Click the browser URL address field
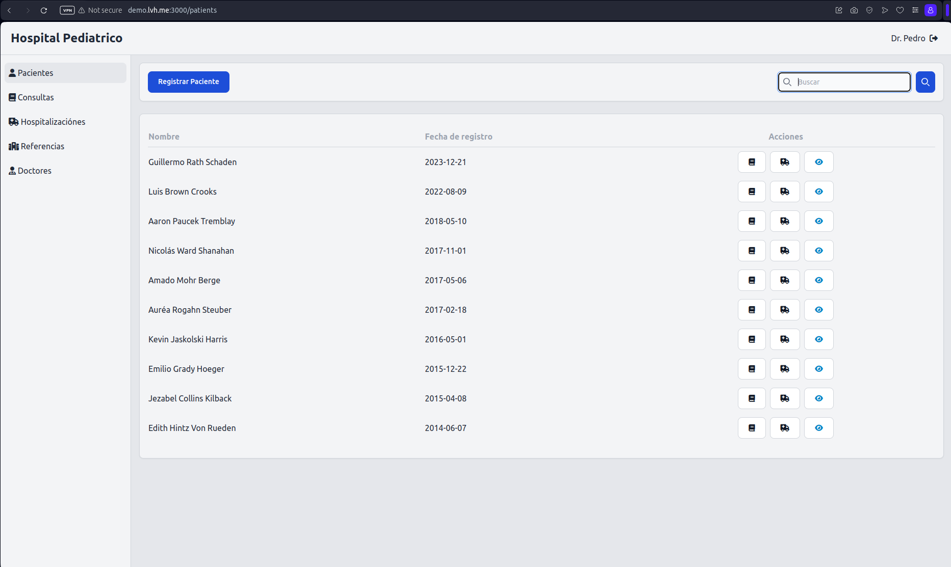Image resolution: width=951 pixels, height=567 pixels. [x=172, y=10]
